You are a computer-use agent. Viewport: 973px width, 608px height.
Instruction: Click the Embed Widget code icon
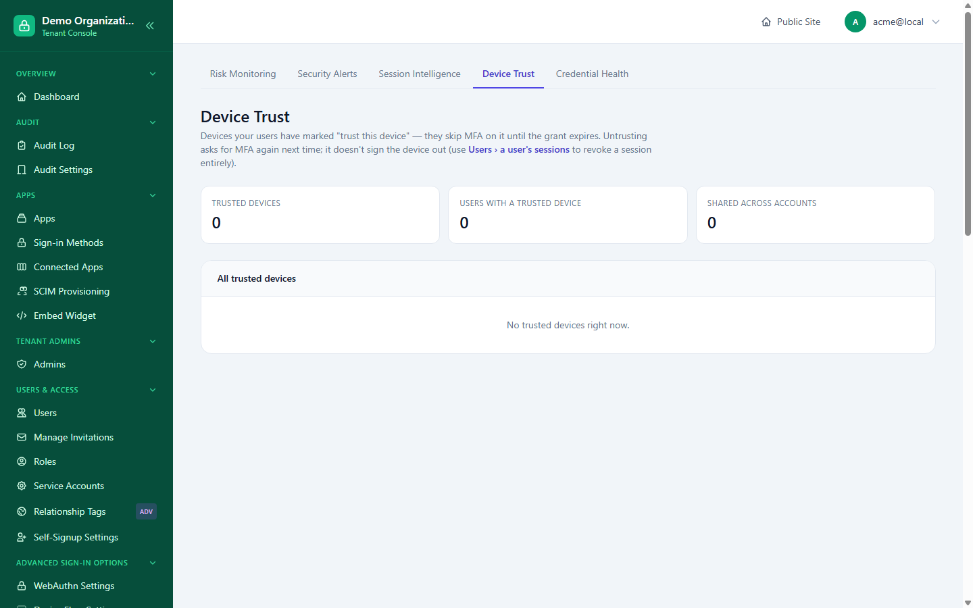pos(22,315)
